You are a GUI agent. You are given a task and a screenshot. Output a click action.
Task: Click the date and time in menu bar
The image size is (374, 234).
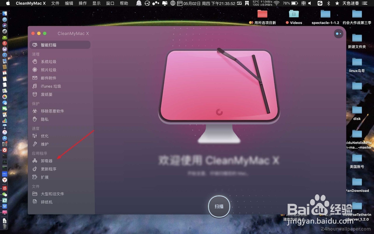[x=209, y=3]
